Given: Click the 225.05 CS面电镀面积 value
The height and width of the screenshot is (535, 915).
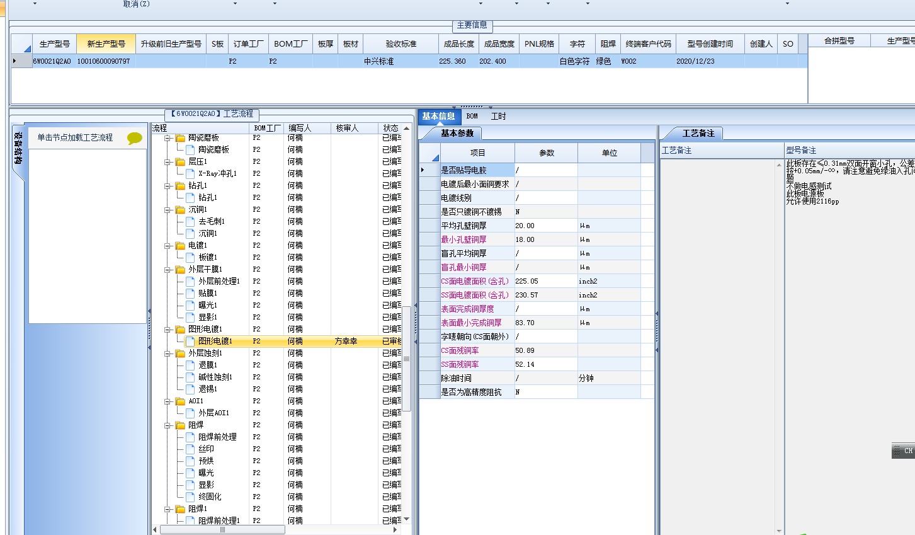Looking at the screenshot, I should pyautogui.click(x=546, y=281).
